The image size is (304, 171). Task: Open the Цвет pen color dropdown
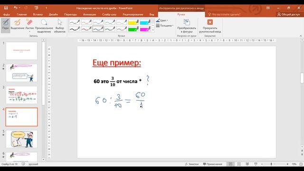[x=162, y=20]
